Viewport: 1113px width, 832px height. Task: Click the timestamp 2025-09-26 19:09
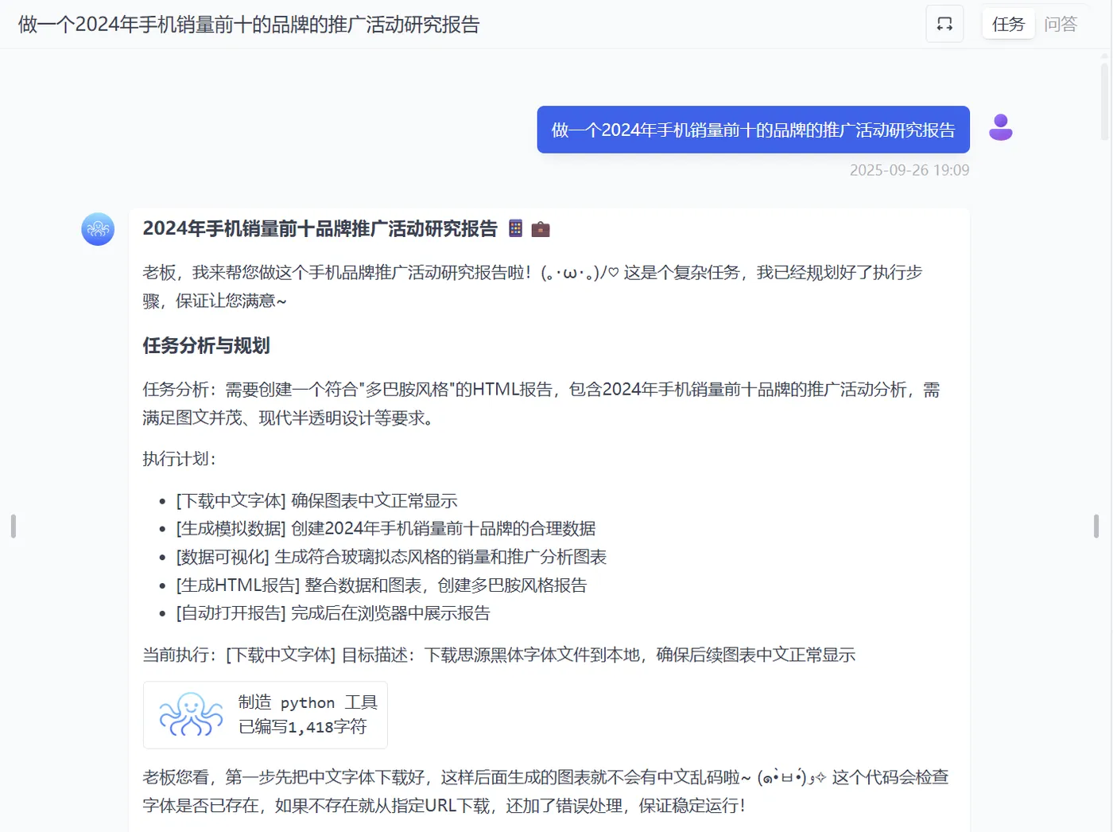point(909,169)
